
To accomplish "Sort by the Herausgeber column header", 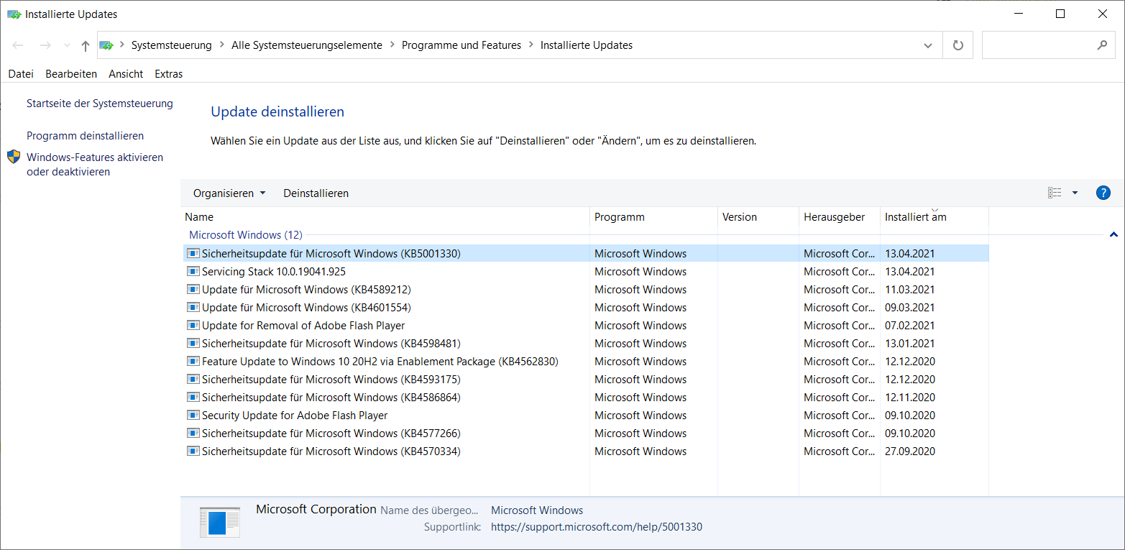I will pyautogui.click(x=840, y=217).
